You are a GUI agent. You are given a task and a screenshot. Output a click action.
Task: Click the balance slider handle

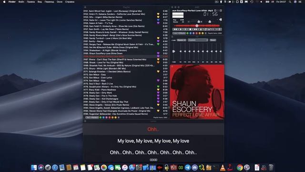tap(210, 21)
